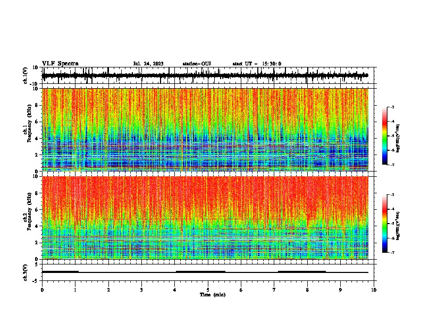Click the "station=OUJ" header label

coord(197,64)
